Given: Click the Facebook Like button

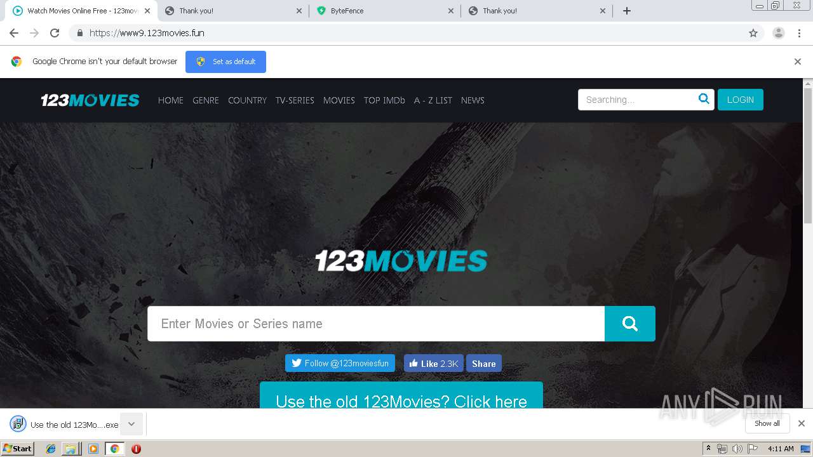Looking at the screenshot, I should pos(434,363).
